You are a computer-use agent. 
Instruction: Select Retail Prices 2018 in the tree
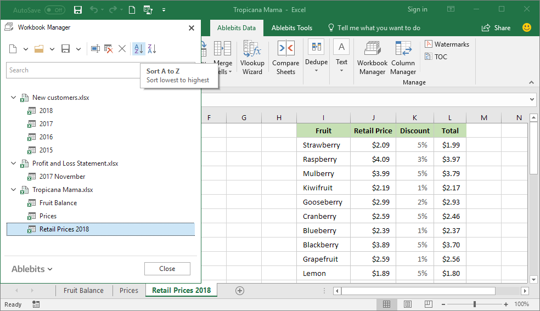click(x=100, y=229)
